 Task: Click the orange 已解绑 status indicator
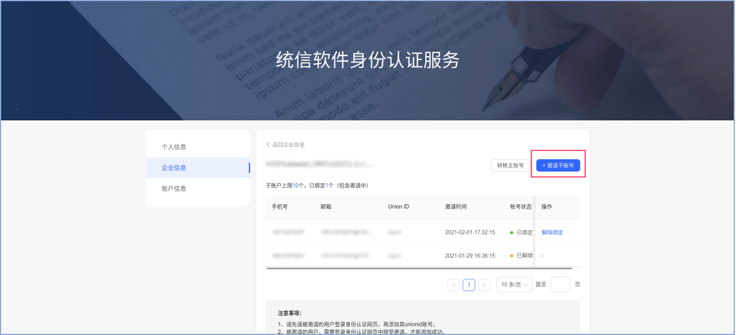521,256
